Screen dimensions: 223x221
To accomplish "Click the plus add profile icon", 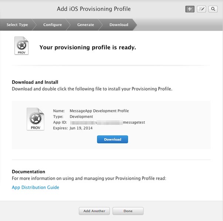I will tap(190, 9).
